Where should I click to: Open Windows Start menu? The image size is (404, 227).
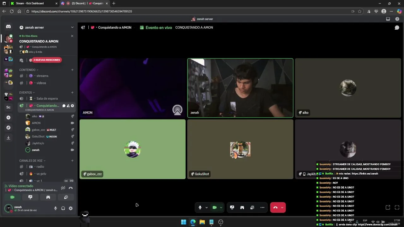click(x=183, y=222)
